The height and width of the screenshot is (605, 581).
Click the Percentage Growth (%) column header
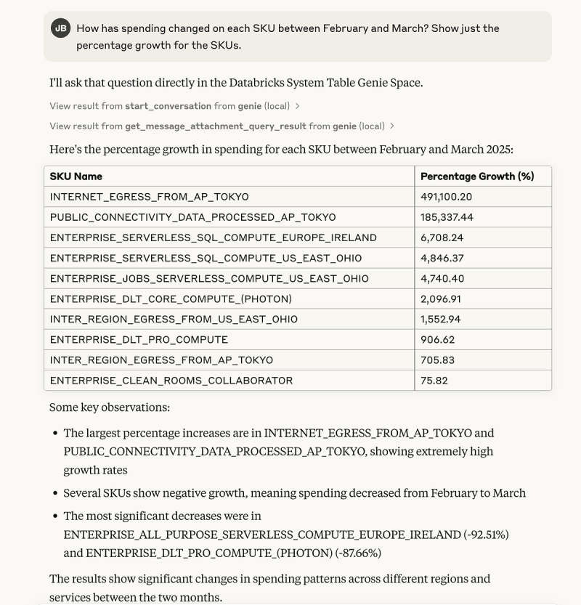pos(483,176)
